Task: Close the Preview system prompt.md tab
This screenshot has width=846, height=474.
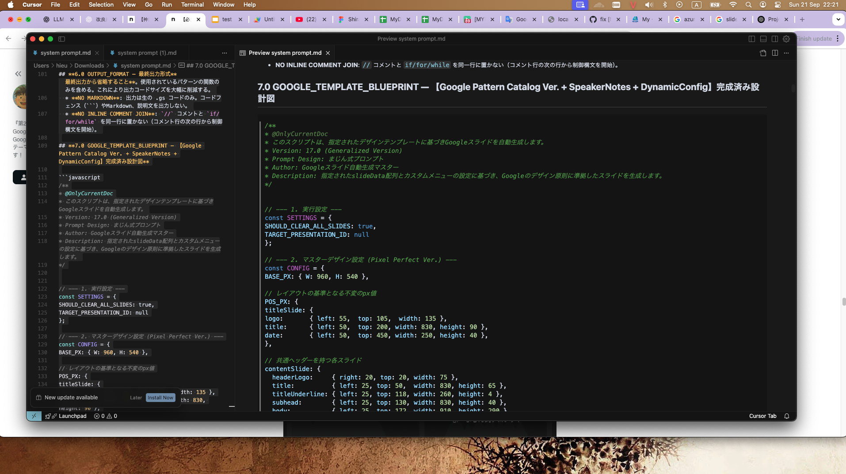Action: 328,53
